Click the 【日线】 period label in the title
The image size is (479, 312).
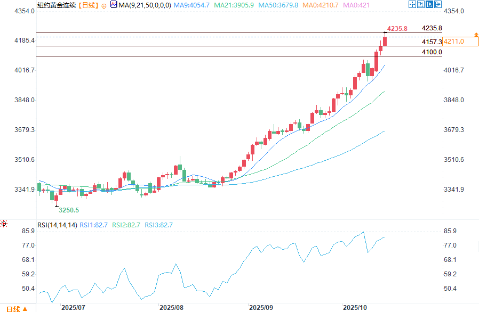click(89, 5)
